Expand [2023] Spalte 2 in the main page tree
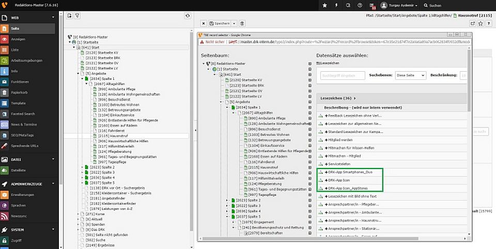This screenshot has width=496, height=249. tap(82, 167)
